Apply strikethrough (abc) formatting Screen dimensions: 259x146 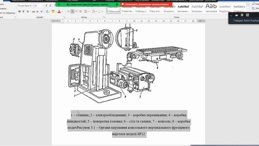(x=34, y=12)
